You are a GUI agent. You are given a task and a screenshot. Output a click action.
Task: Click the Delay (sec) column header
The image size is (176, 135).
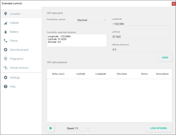tap(58, 74)
